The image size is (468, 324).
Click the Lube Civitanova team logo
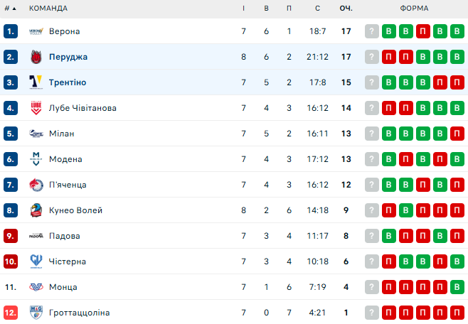[x=36, y=108]
